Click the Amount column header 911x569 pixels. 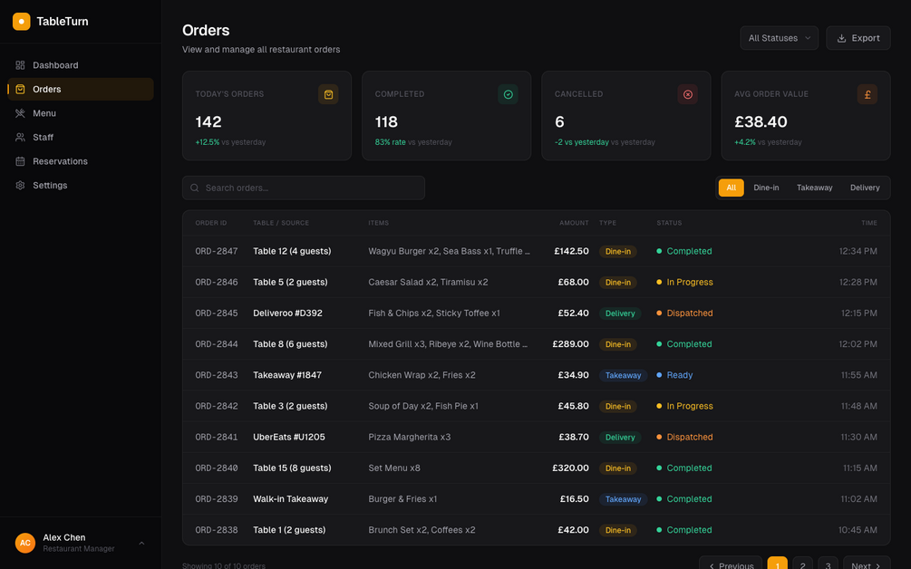[x=574, y=223]
